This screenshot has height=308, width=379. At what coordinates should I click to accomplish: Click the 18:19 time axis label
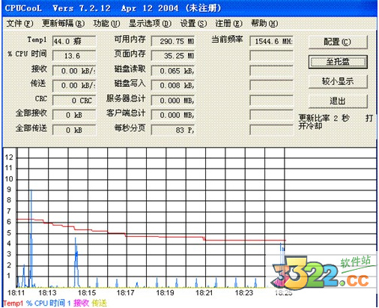(166, 293)
